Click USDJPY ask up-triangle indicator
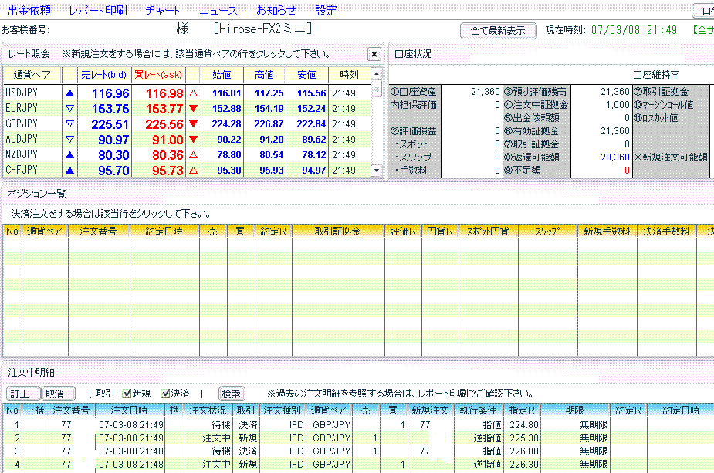Screen dimensions: 714x473 [193, 93]
